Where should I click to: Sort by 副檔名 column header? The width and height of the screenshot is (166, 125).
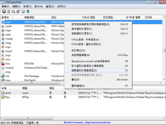12,17
